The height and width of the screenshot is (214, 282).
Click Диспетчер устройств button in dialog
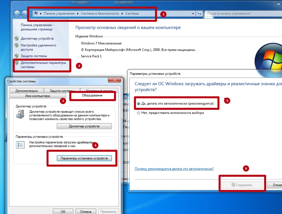(x=84, y=126)
